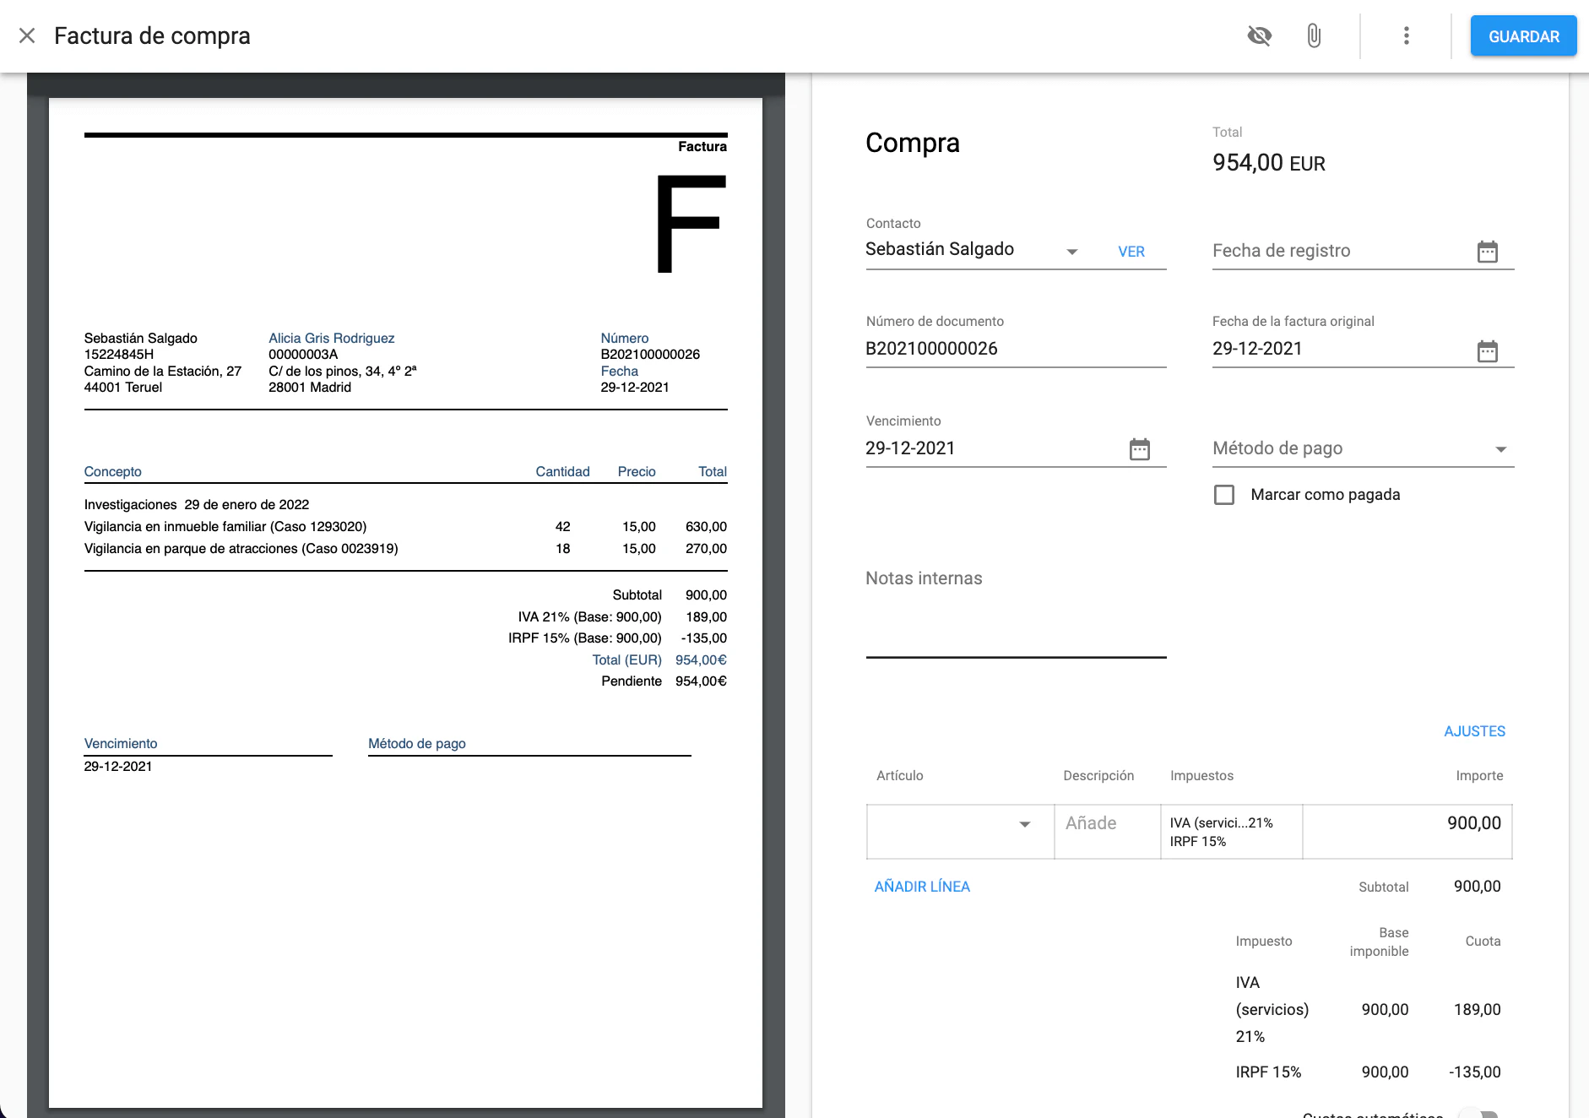This screenshot has height=1118, width=1589.
Task: Close the Factura de compra form
Action: 27,35
